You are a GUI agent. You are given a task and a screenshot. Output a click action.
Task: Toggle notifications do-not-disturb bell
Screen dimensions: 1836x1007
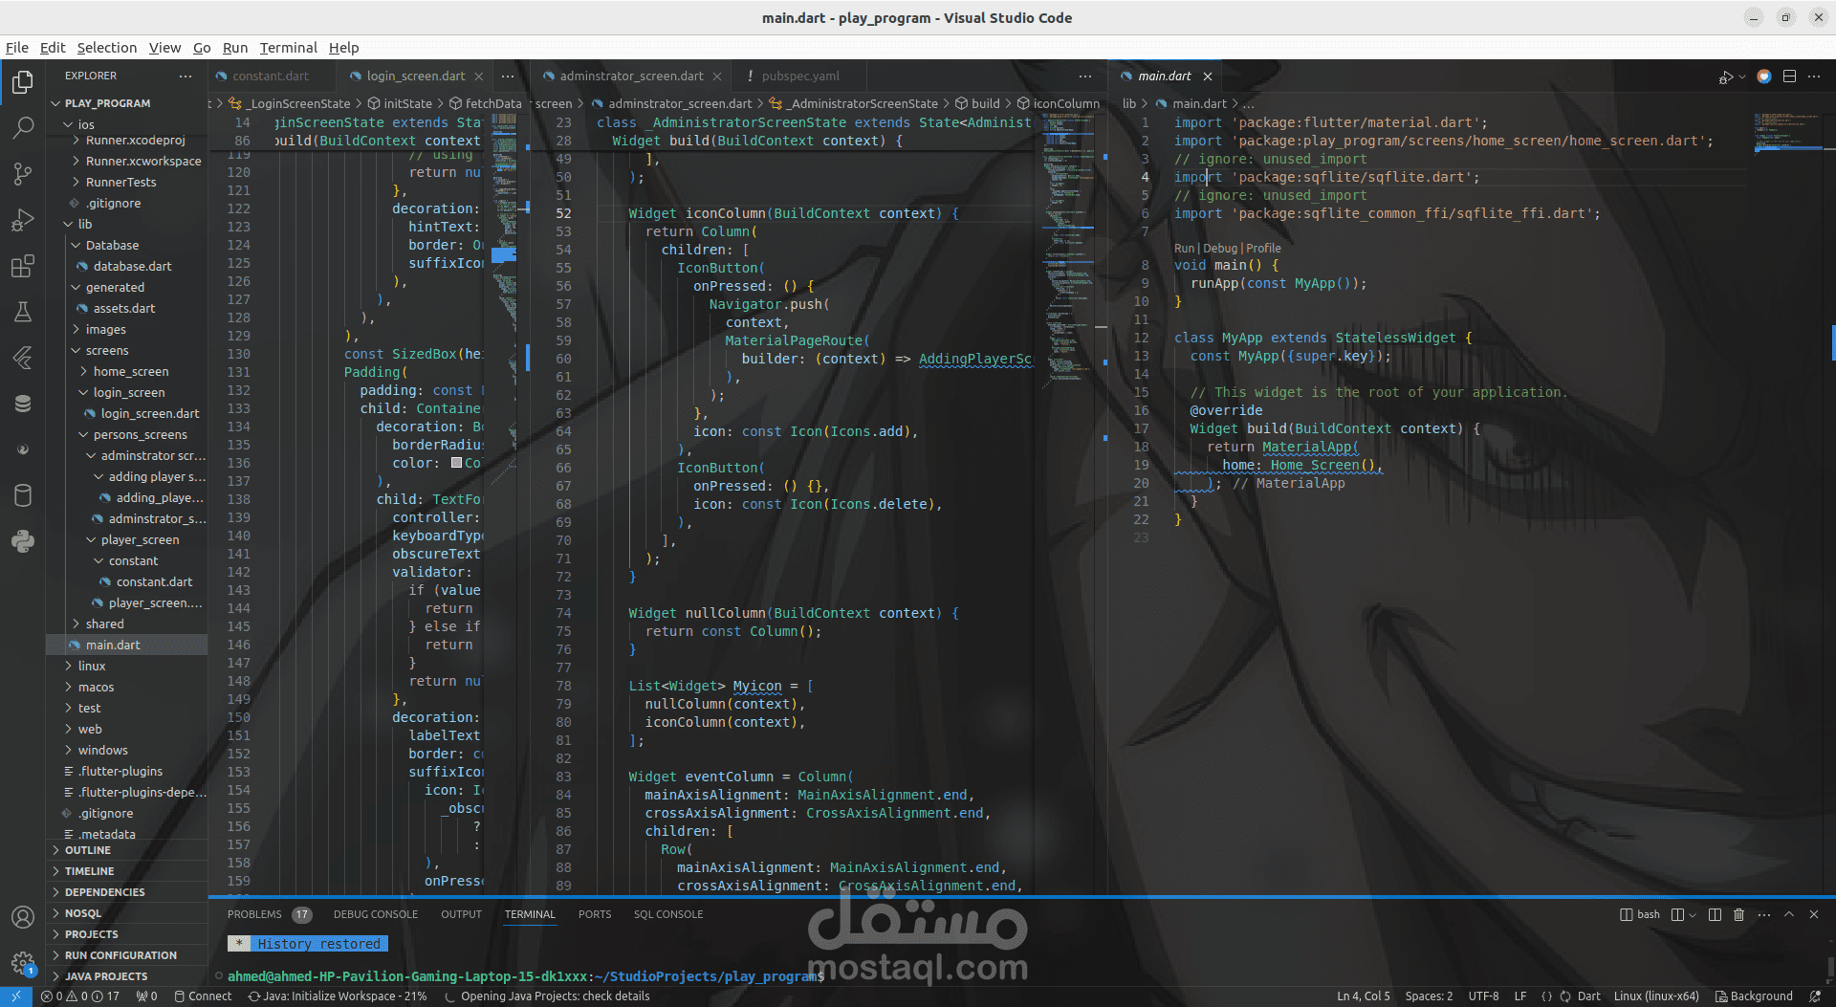tap(1815, 996)
